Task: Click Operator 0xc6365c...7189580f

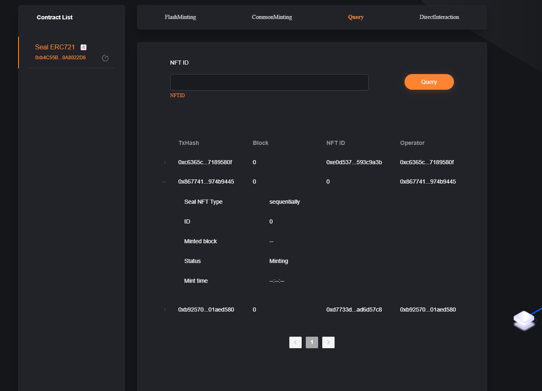Action: [427, 162]
